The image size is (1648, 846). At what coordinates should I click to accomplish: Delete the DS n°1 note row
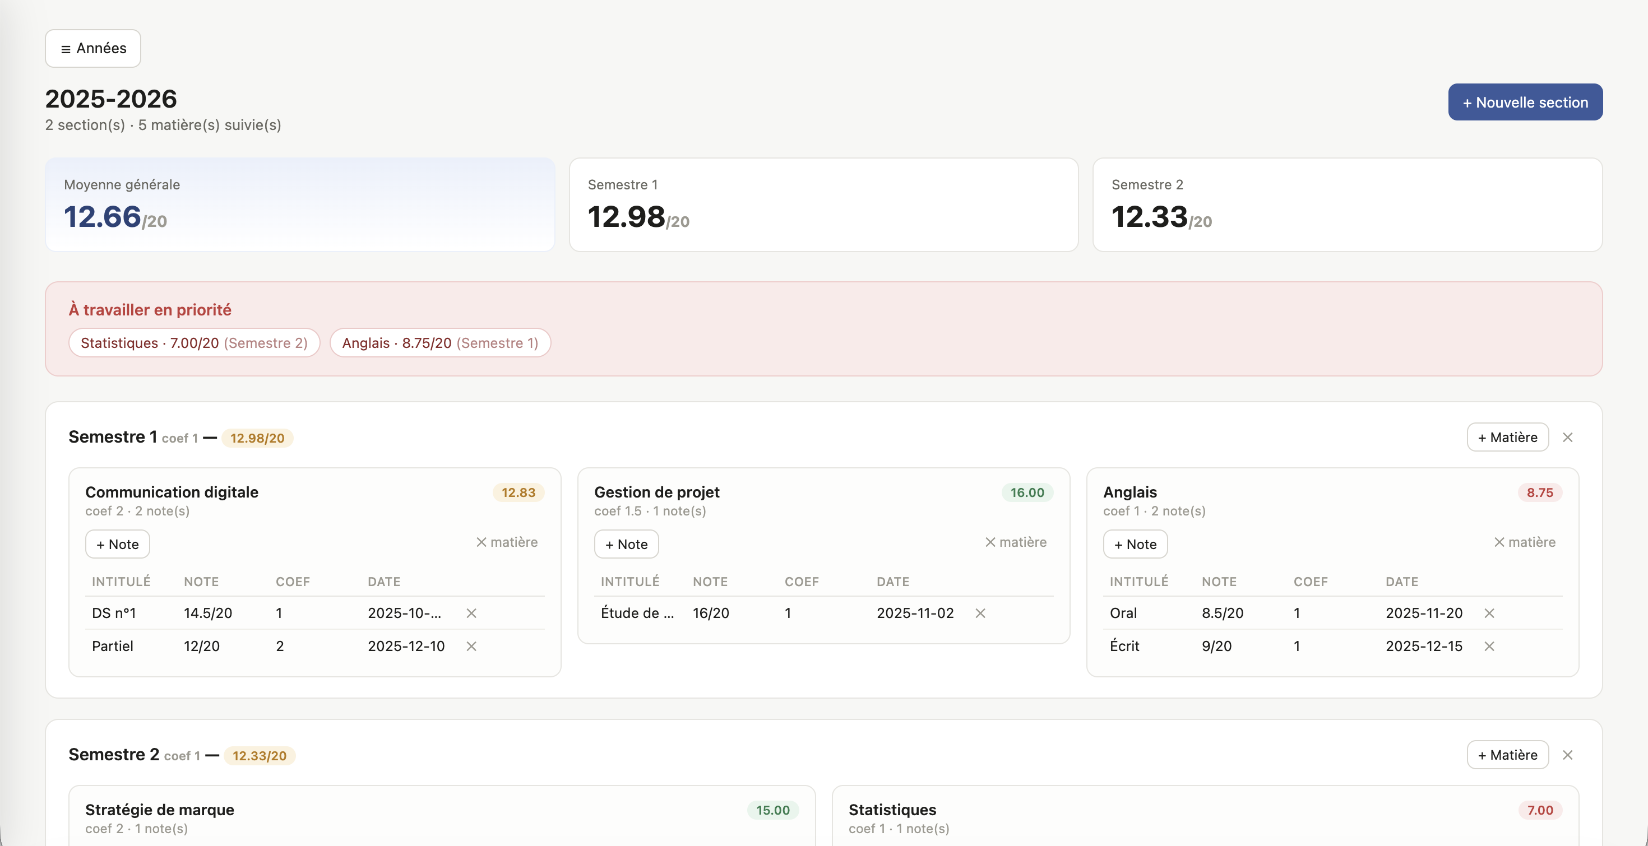click(471, 613)
